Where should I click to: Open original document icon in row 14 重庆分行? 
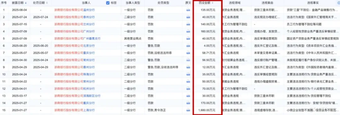tap(188, 103)
